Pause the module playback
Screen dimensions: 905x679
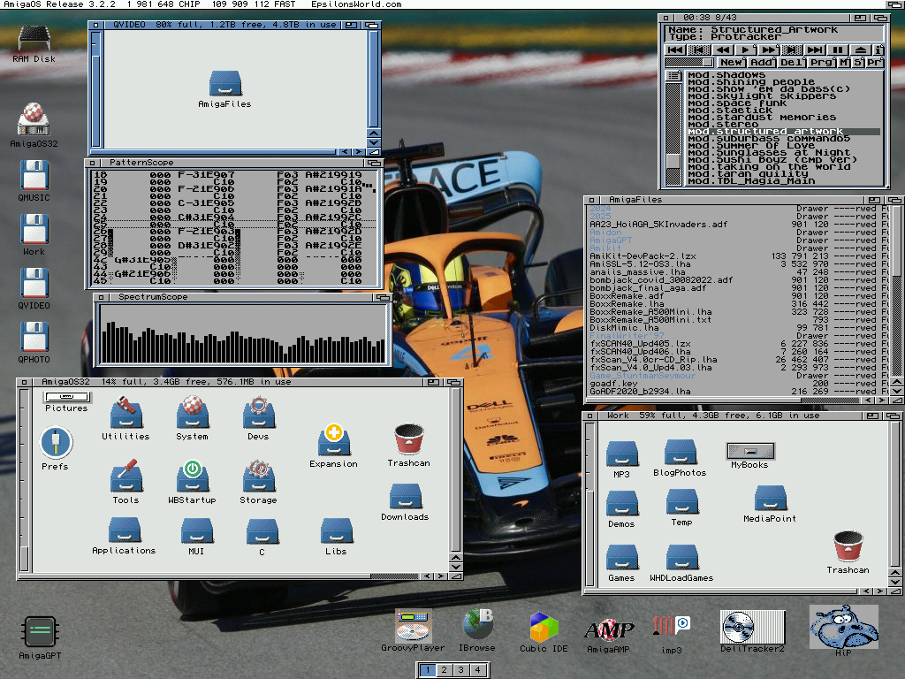838,50
